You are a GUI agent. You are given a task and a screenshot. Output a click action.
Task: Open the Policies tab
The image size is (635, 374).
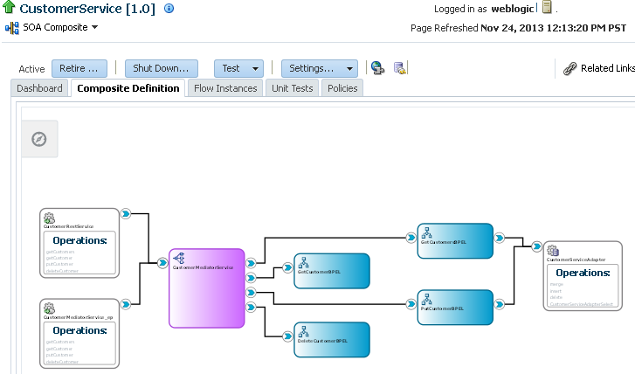tap(342, 88)
